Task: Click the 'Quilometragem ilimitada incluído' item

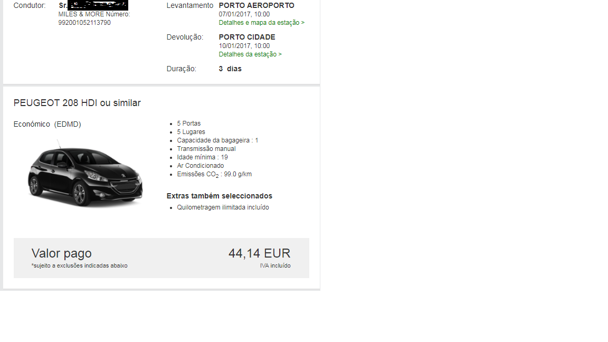Action: point(223,207)
